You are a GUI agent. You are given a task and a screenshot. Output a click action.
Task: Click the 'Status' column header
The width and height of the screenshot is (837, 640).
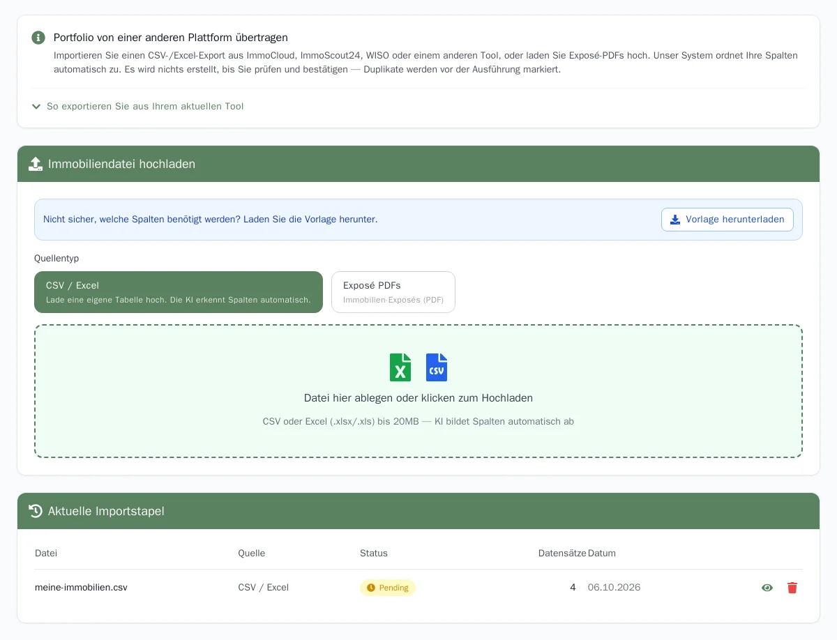click(374, 554)
